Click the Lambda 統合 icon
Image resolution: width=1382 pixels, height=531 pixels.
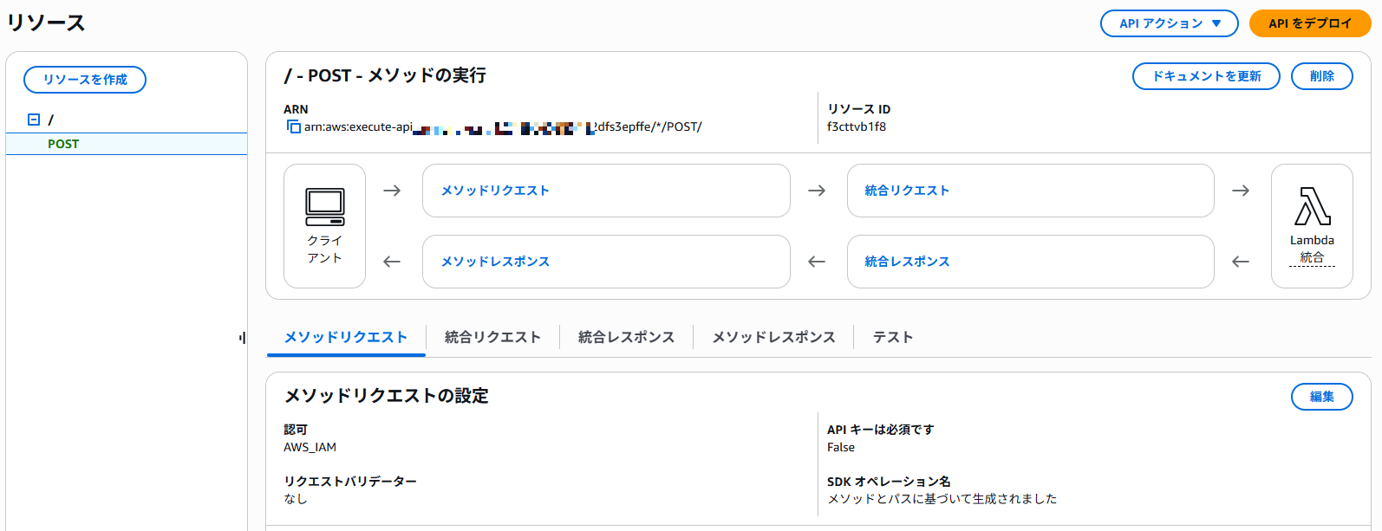(x=1312, y=206)
